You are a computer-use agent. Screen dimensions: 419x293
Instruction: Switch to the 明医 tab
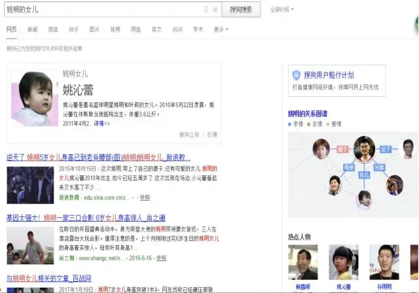136,29
